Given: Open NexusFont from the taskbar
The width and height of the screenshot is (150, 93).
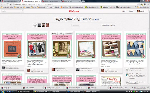Looking at the screenshot, I should point(58,91).
